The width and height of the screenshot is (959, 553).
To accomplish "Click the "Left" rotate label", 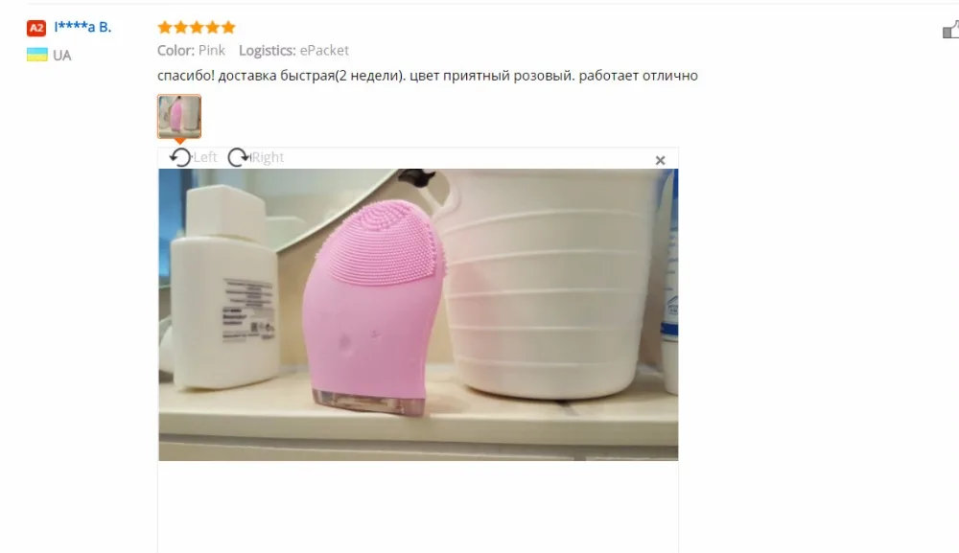I will (x=205, y=157).
